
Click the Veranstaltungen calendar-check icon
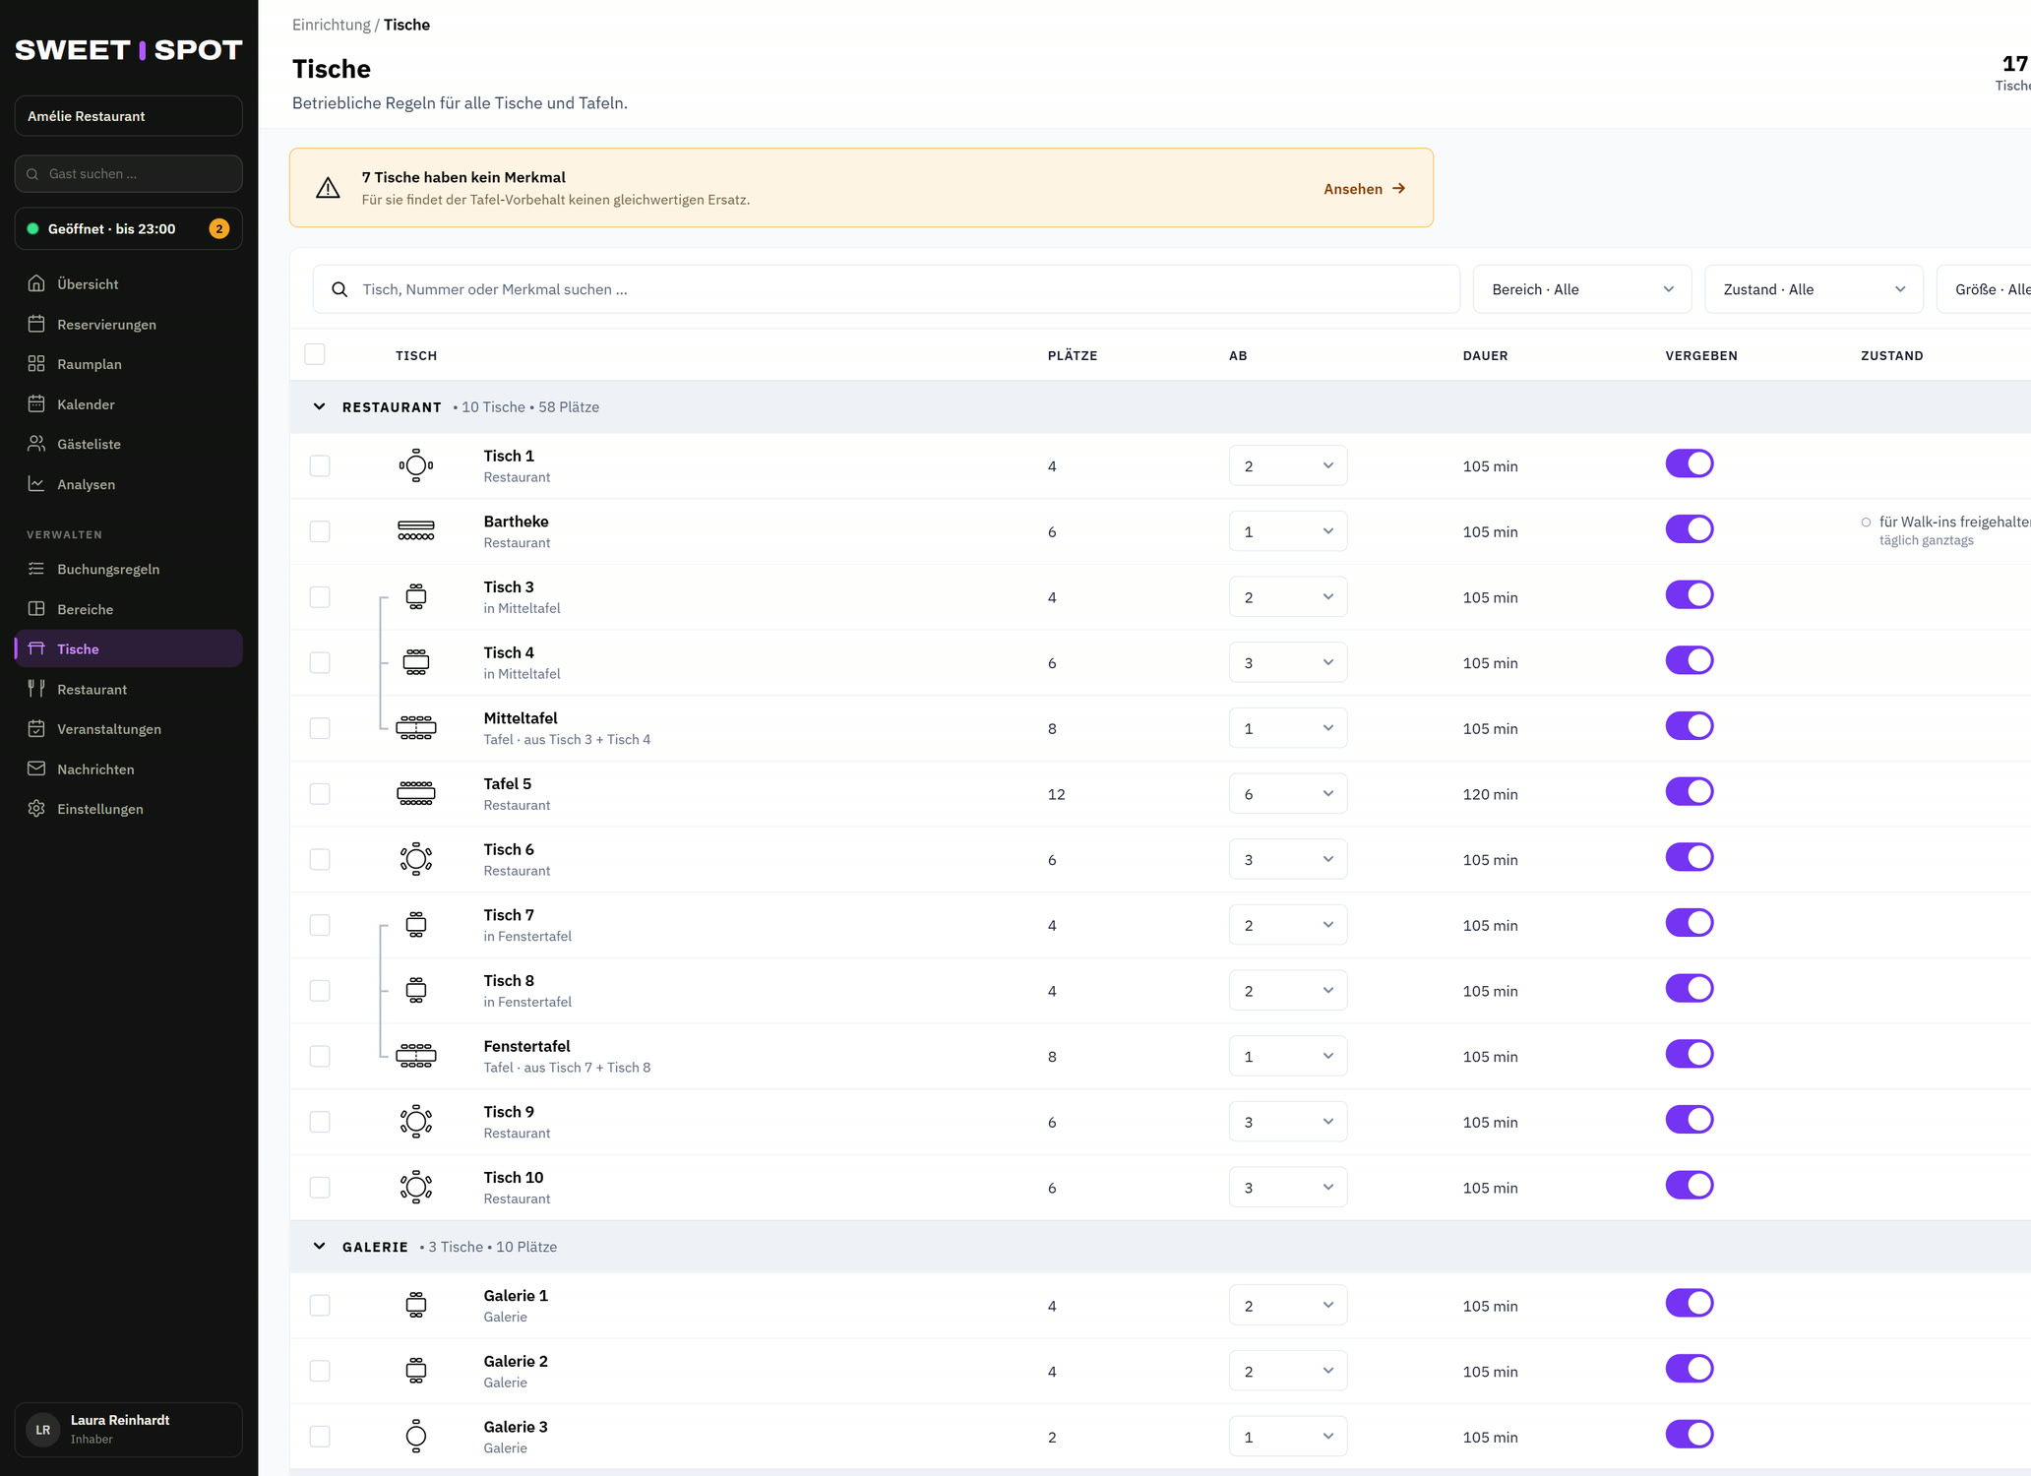coord(36,729)
